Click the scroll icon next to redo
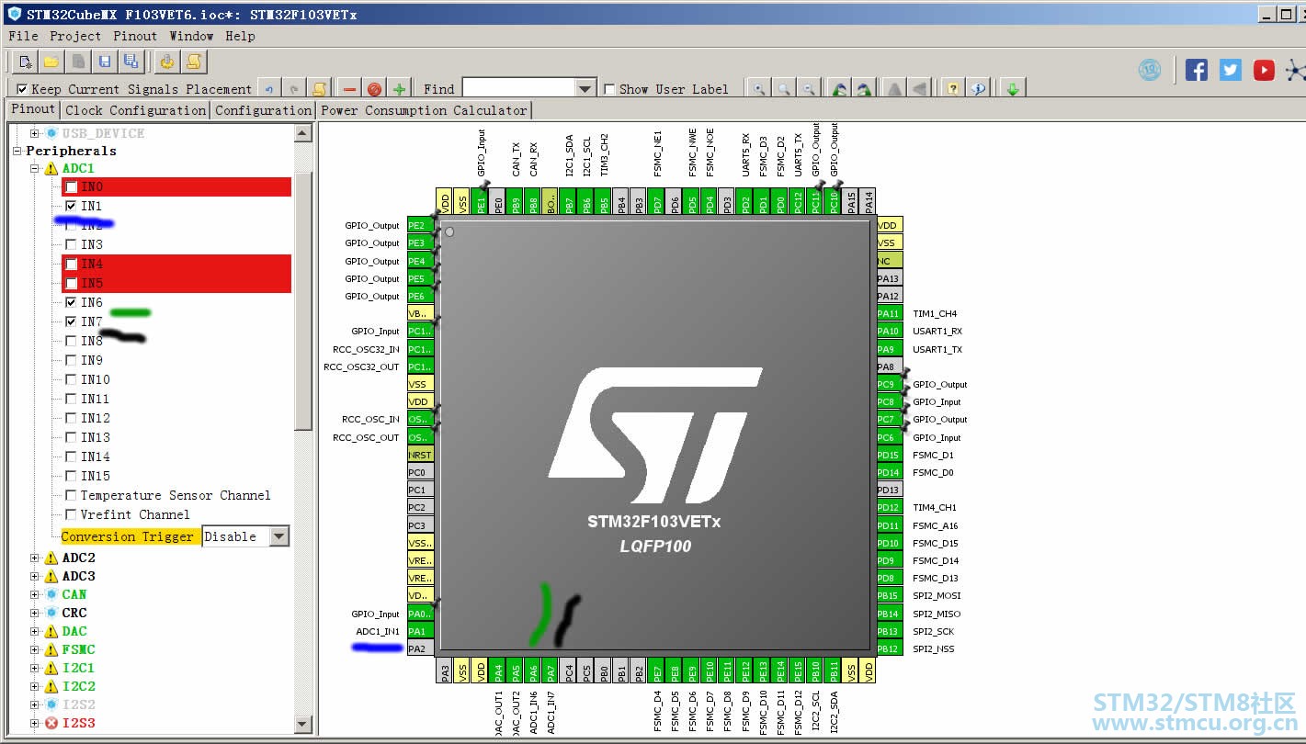 point(319,89)
